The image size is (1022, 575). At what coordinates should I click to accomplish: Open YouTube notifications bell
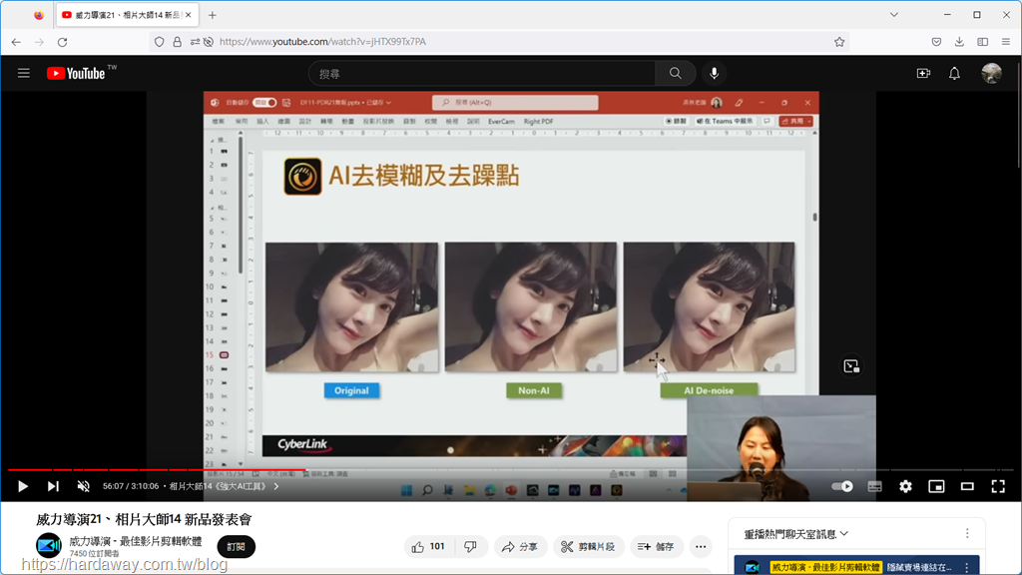[954, 73]
